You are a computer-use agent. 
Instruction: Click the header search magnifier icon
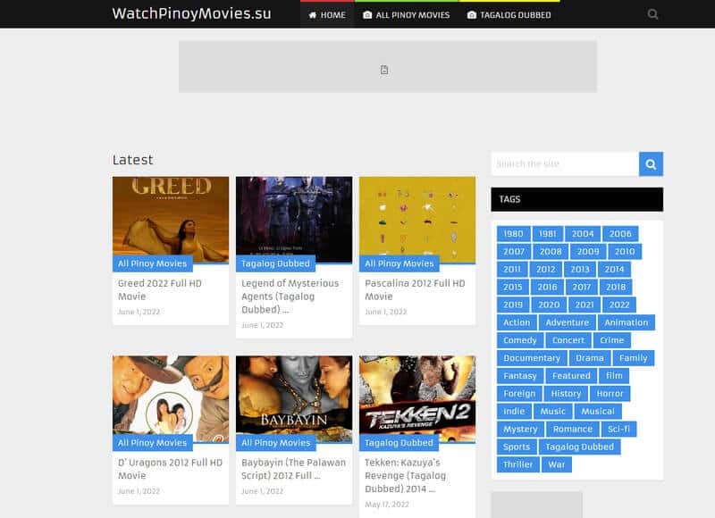652,14
